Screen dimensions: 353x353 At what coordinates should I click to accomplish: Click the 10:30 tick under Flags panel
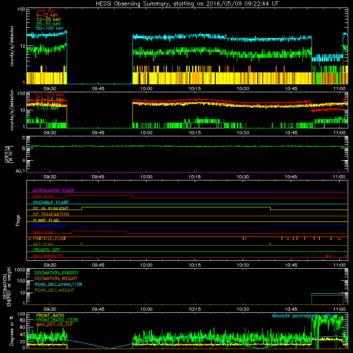click(x=243, y=265)
